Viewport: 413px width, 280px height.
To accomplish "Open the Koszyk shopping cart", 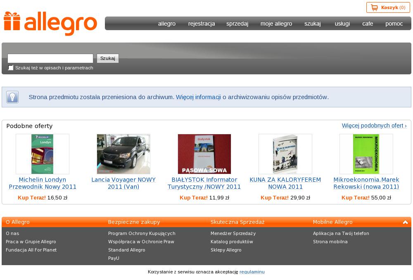I will tap(388, 7).
